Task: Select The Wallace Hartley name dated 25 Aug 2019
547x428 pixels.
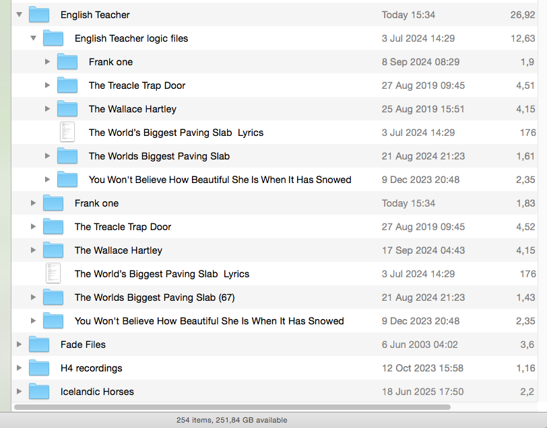Action: 132,109
